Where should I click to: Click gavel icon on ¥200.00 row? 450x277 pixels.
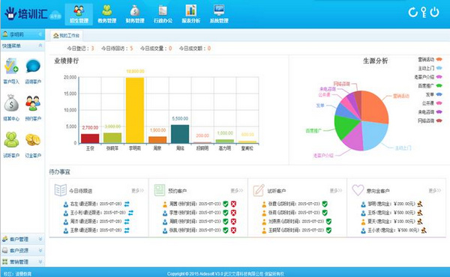point(420,204)
